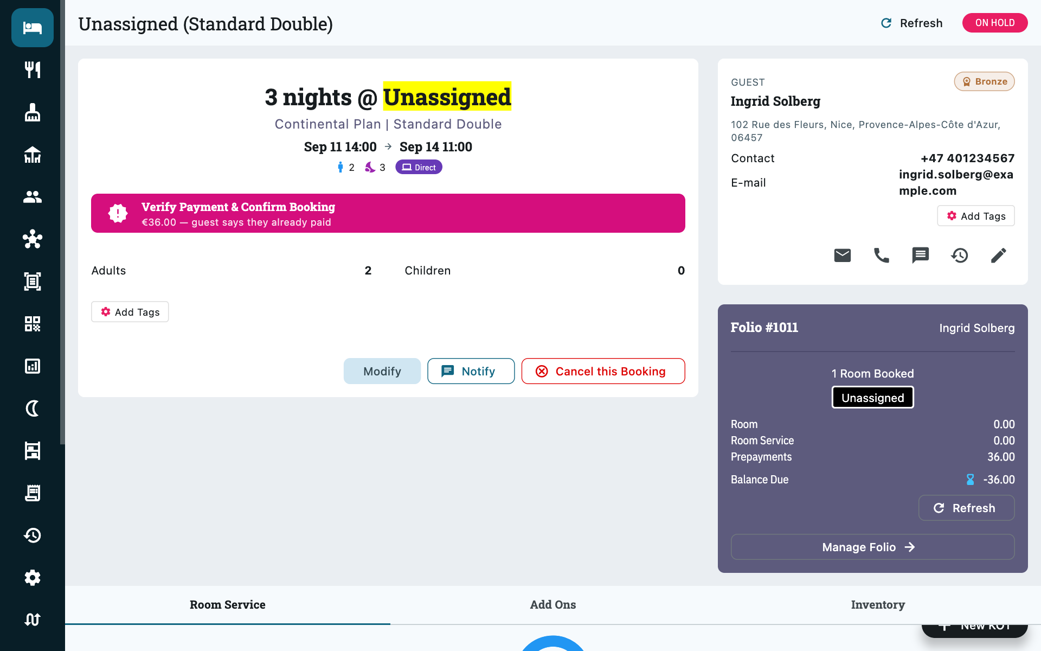Click the nights moon count icon

click(370, 167)
